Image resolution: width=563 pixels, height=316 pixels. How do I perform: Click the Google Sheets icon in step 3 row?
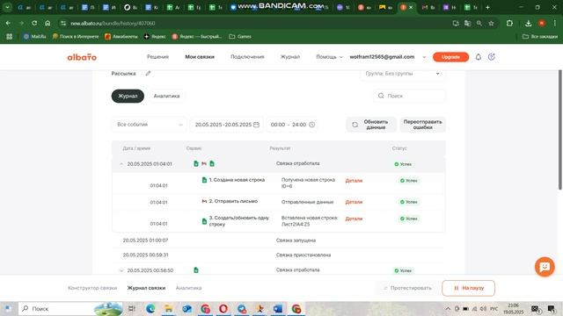point(204,221)
